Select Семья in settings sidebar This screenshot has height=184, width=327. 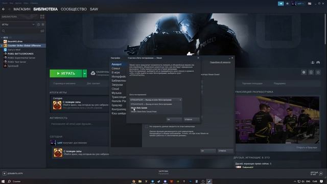click(x=116, y=68)
